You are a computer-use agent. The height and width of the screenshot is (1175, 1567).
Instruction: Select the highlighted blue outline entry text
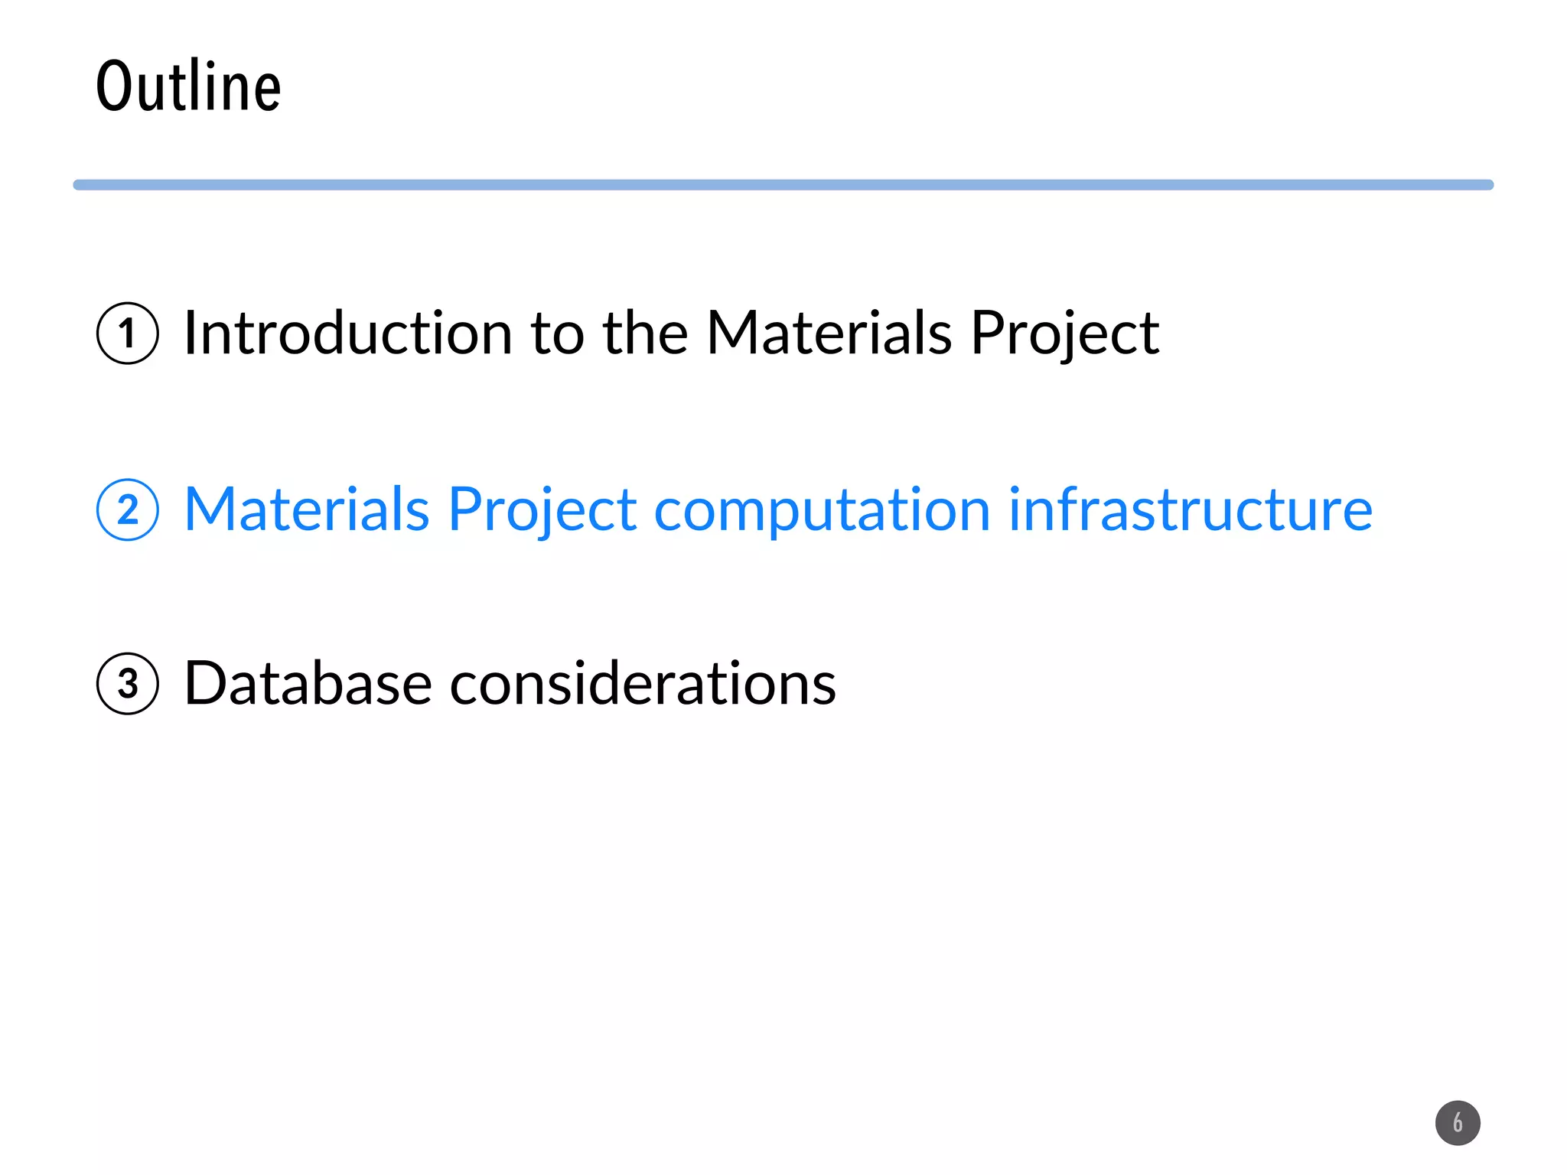pos(778,509)
